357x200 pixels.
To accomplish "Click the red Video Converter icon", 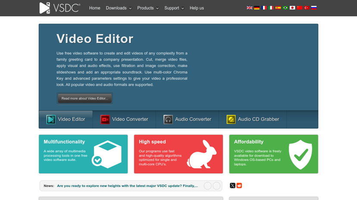I will (x=105, y=120).
